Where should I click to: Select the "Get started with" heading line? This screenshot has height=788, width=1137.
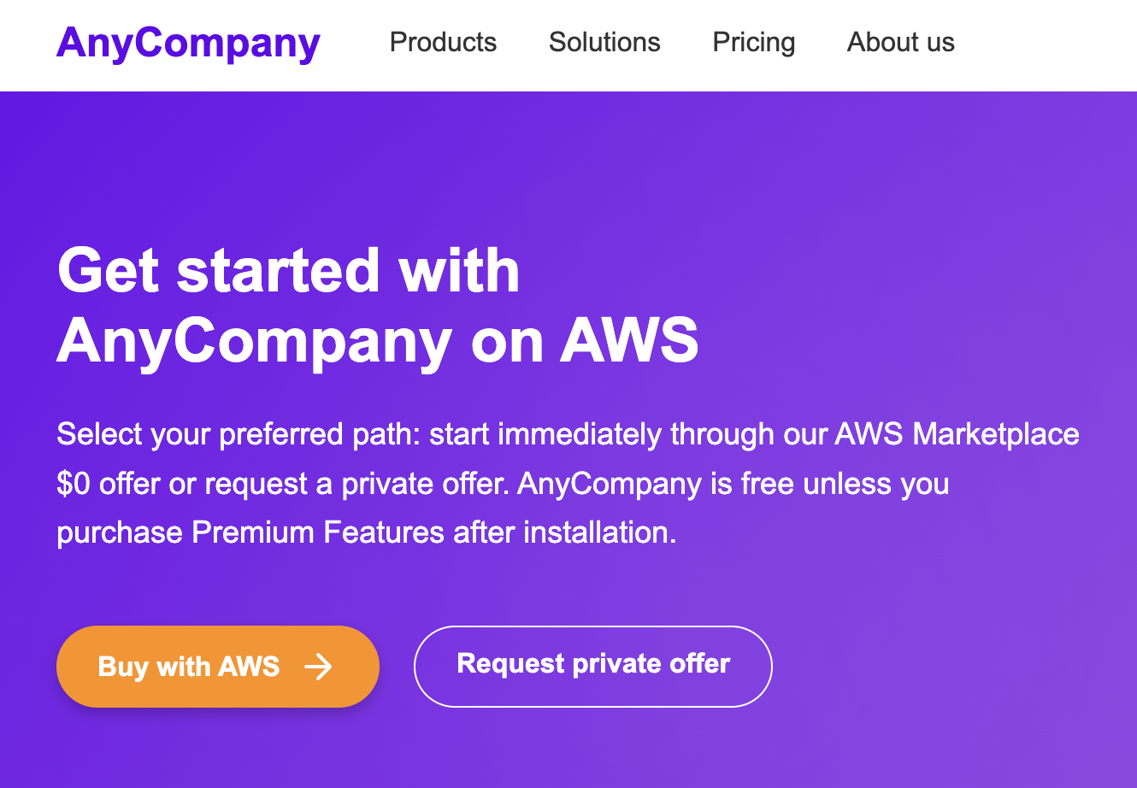(x=289, y=270)
